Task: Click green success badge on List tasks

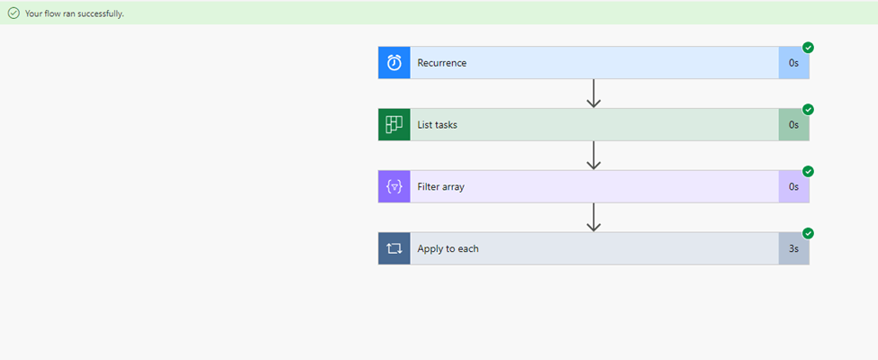Action: (x=808, y=110)
